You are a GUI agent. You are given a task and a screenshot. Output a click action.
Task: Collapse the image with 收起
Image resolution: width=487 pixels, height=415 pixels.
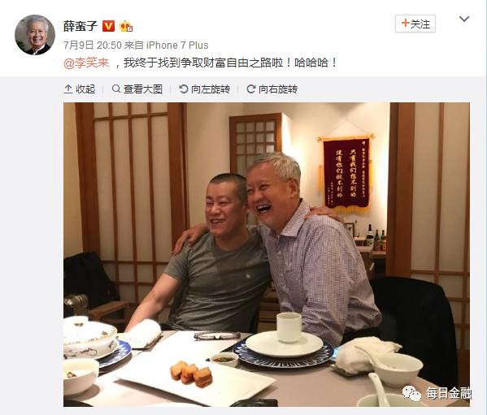coord(80,89)
